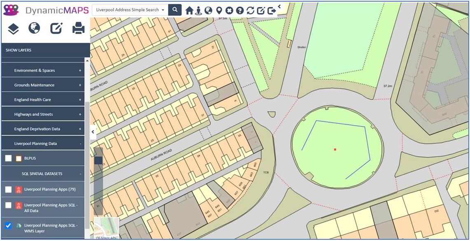Click the globe icon in sidebar header

click(x=34, y=28)
